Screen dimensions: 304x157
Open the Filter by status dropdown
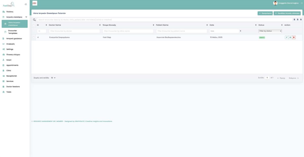click(270, 31)
